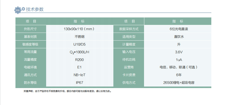This screenshot has height=105, width=226.
Task: Click the 运营商 label
Action: pyautogui.click(x=129, y=67)
